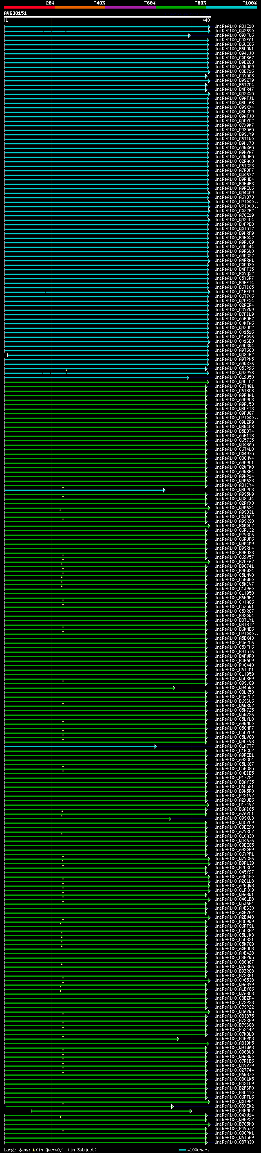The height and width of the screenshot is (1153, 261).
Task: Select hit label UniRef100_C5XRQ7
Action: (234, 611)
